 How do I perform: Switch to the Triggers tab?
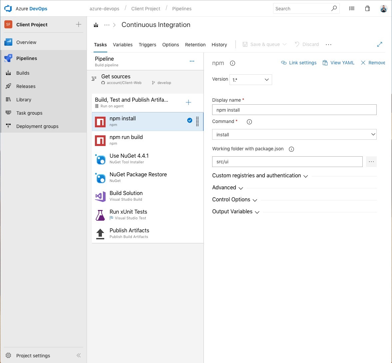click(x=148, y=45)
